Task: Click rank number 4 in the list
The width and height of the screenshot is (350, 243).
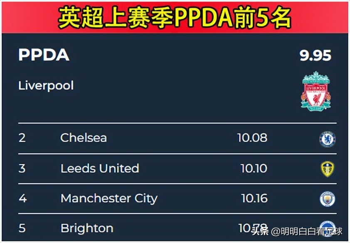Action: pos(22,198)
